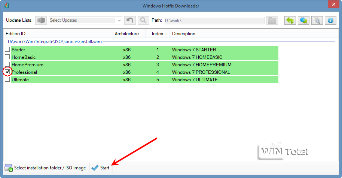
Task: Click the undo arrow icon
Action: coord(130,21)
